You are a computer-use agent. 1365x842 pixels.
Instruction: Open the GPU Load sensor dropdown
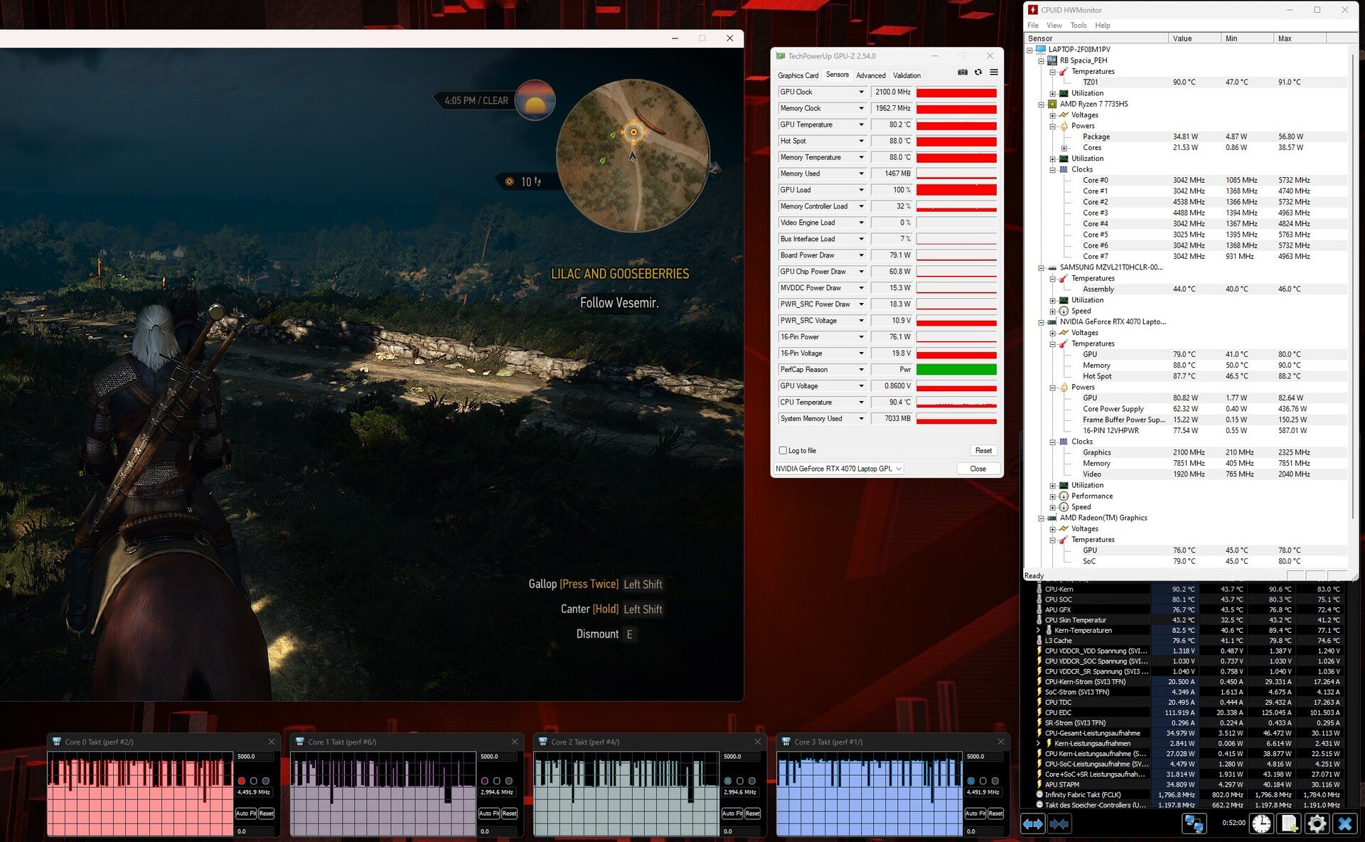tap(861, 190)
